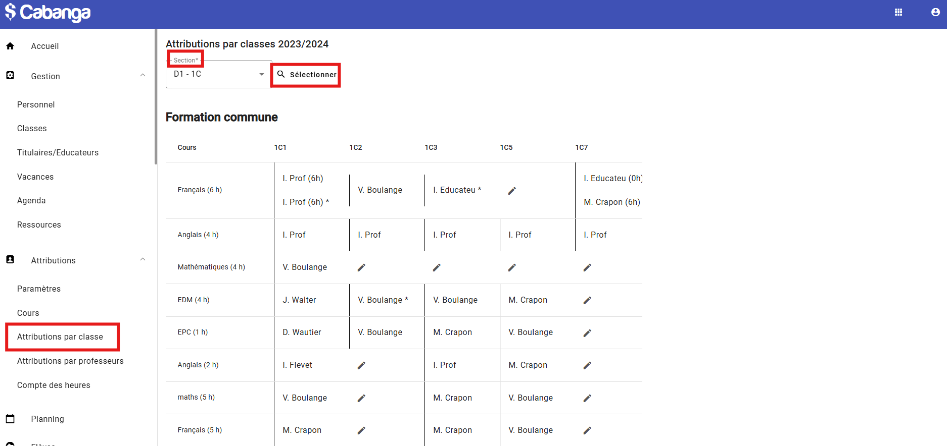Open the user account icon
This screenshot has height=446, width=947.
(935, 13)
